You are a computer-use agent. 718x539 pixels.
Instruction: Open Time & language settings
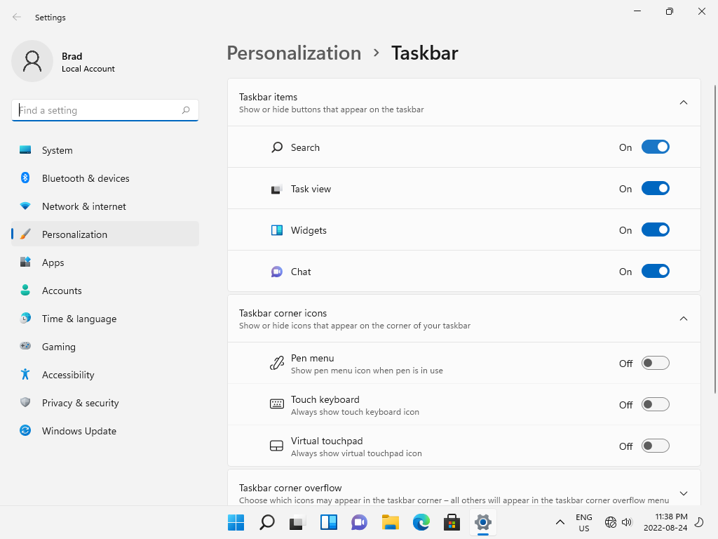(105, 318)
